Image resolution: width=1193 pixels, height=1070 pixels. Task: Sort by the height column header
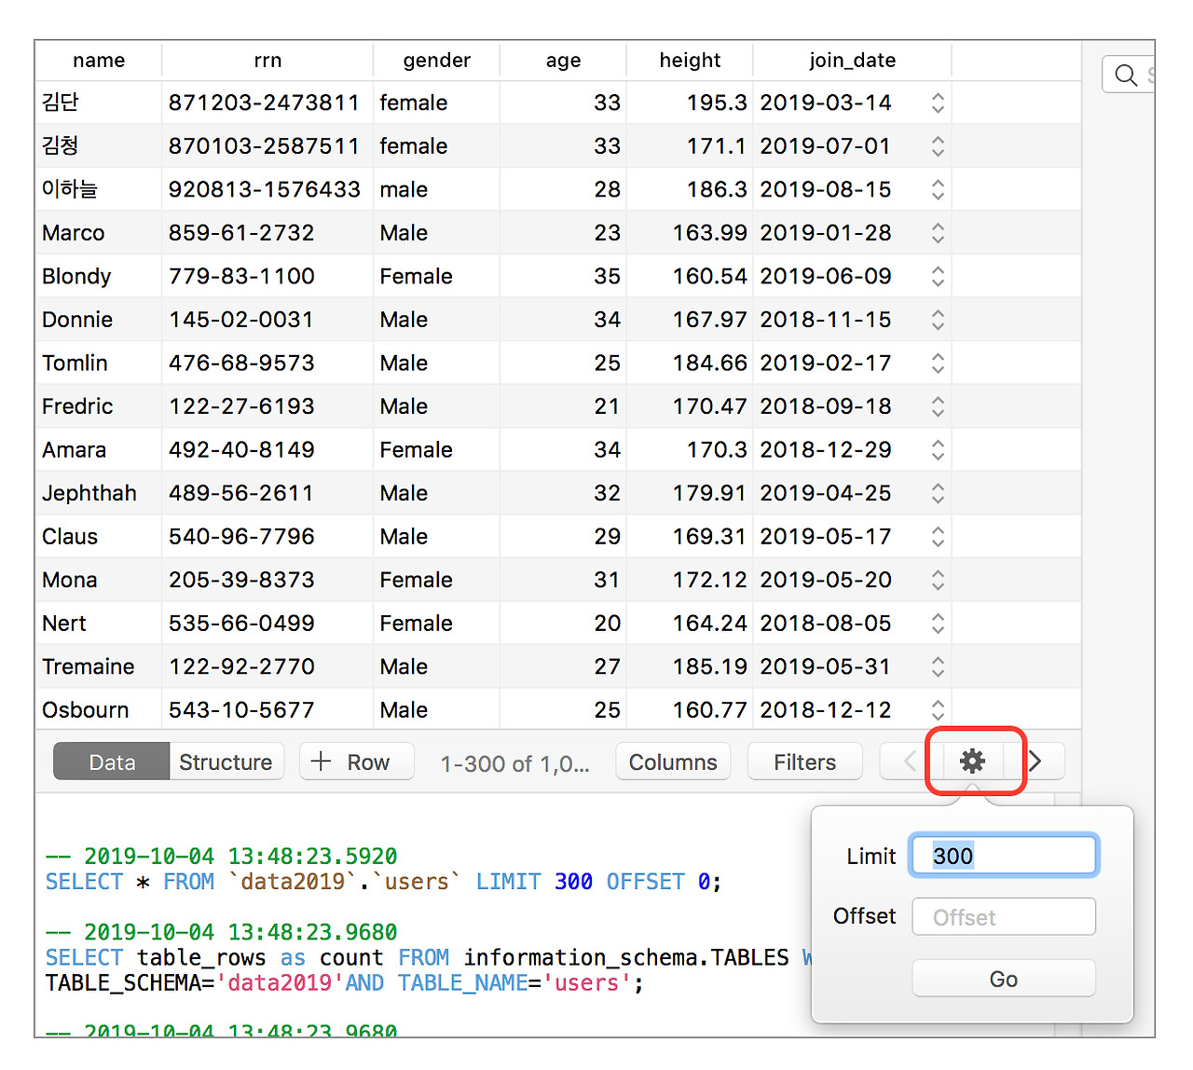point(690,61)
